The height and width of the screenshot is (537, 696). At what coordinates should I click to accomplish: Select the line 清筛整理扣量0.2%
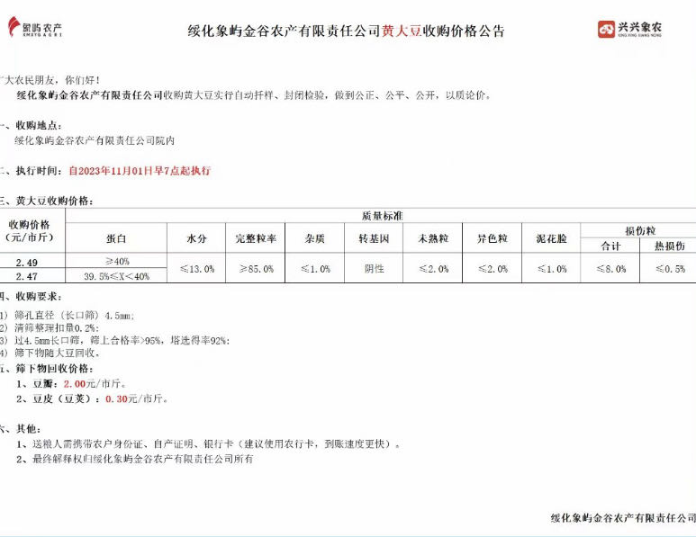click(50, 327)
